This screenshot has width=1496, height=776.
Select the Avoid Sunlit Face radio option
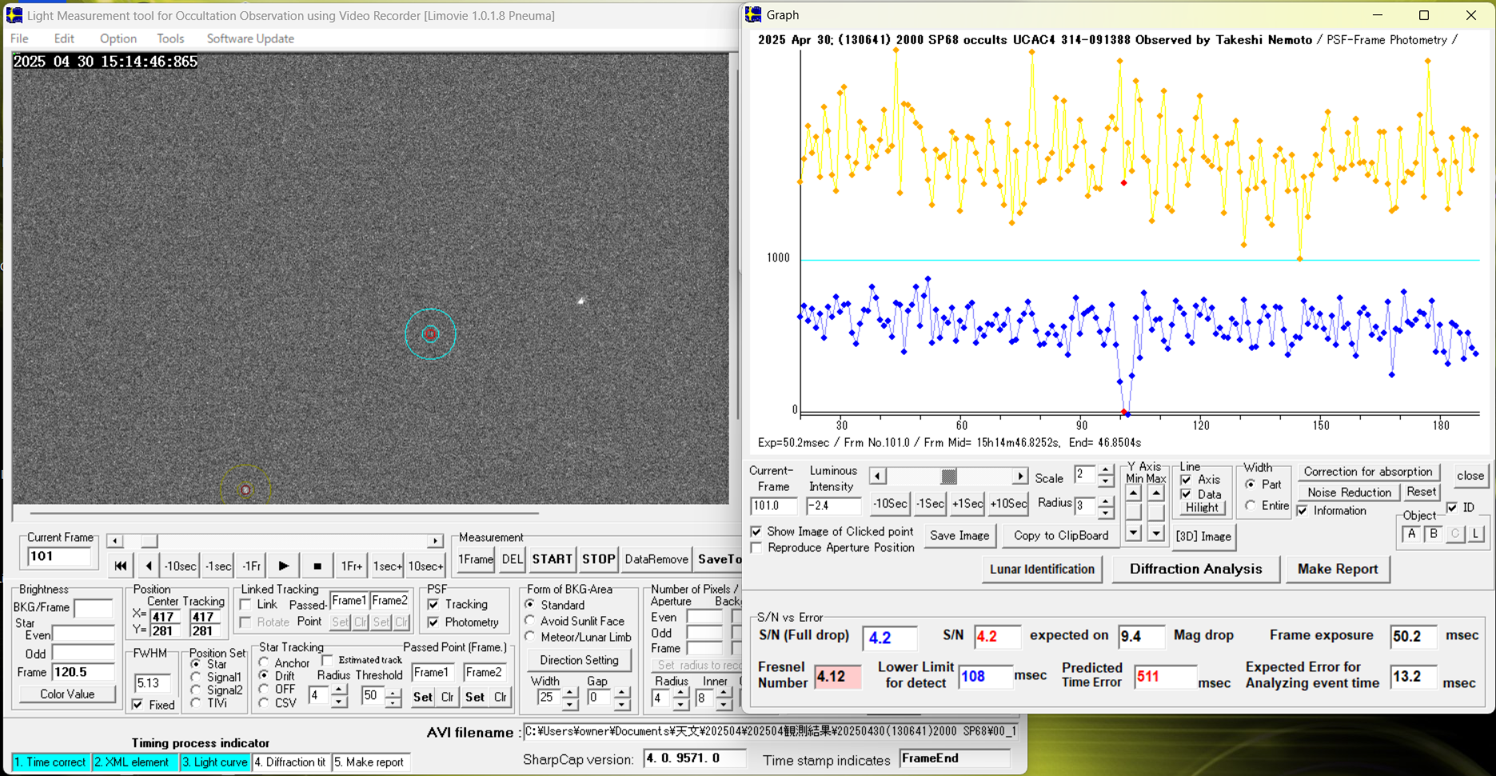click(x=530, y=621)
